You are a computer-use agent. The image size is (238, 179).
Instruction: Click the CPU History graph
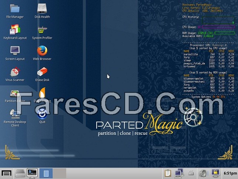coord(218,20)
